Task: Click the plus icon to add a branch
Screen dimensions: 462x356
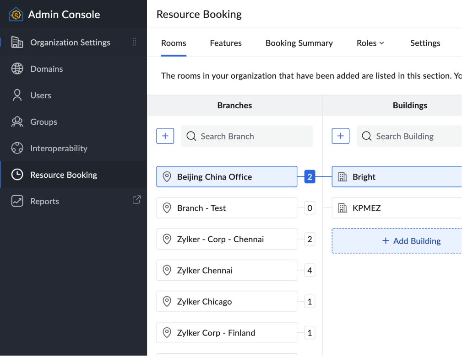Action: (x=165, y=136)
